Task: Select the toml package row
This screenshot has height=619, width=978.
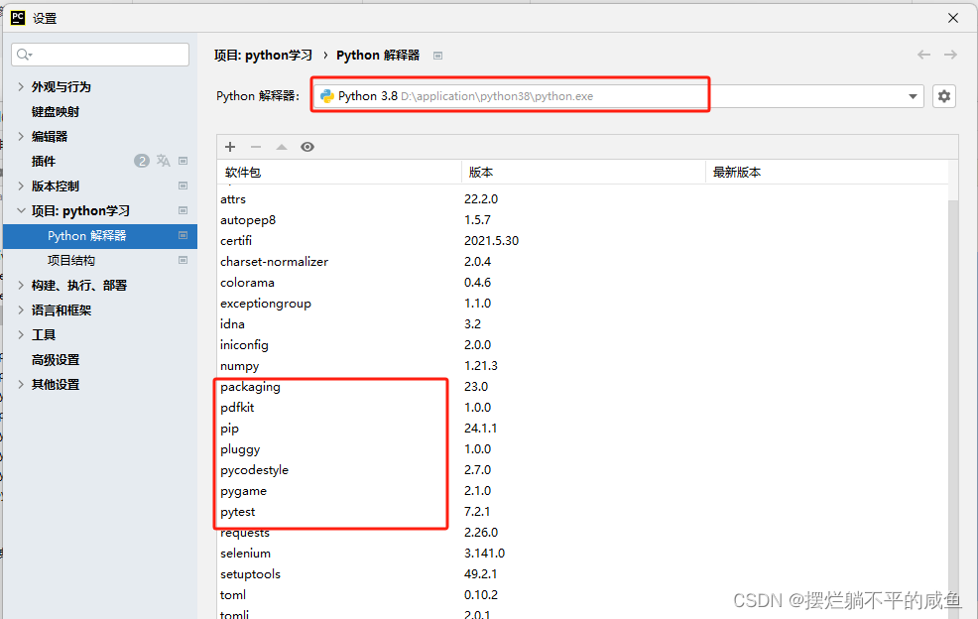Action: point(582,594)
